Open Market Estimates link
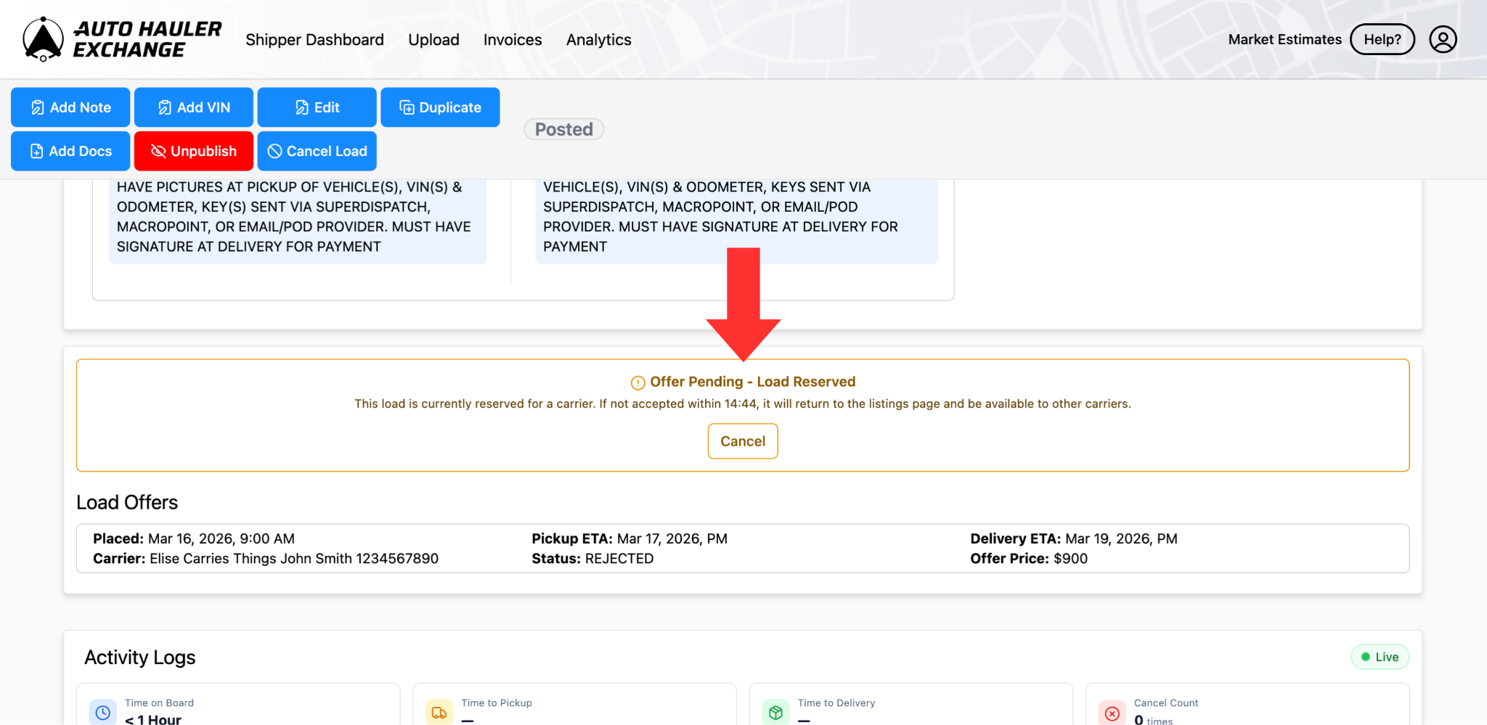 [x=1284, y=39]
